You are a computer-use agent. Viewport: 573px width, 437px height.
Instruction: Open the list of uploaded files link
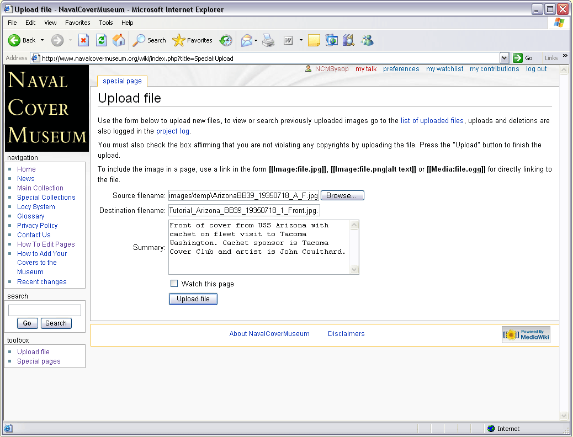(432, 121)
